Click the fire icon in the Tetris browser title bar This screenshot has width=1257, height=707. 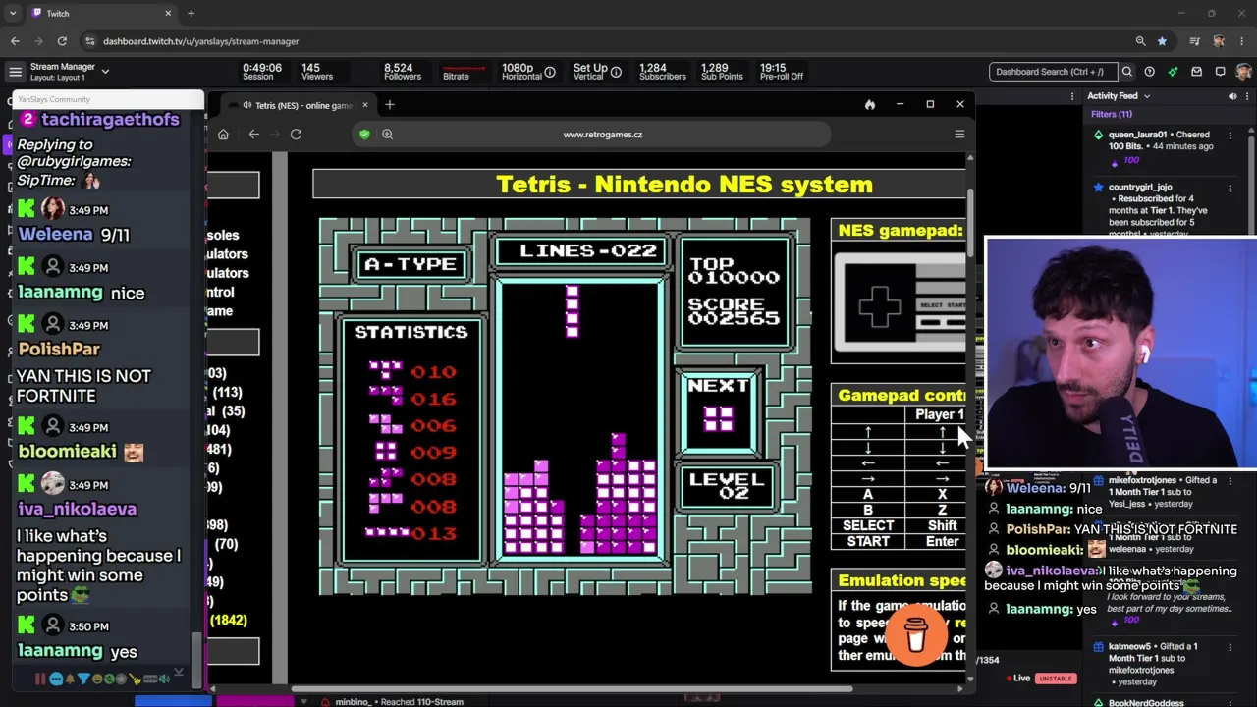point(869,104)
